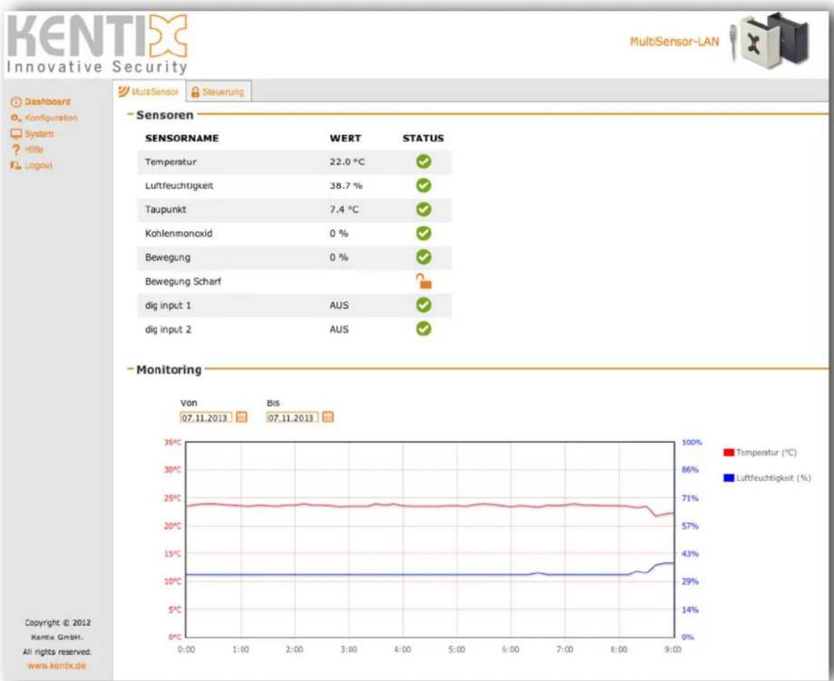Select the dig input 1 row name
The width and height of the screenshot is (834, 681).
(167, 305)
